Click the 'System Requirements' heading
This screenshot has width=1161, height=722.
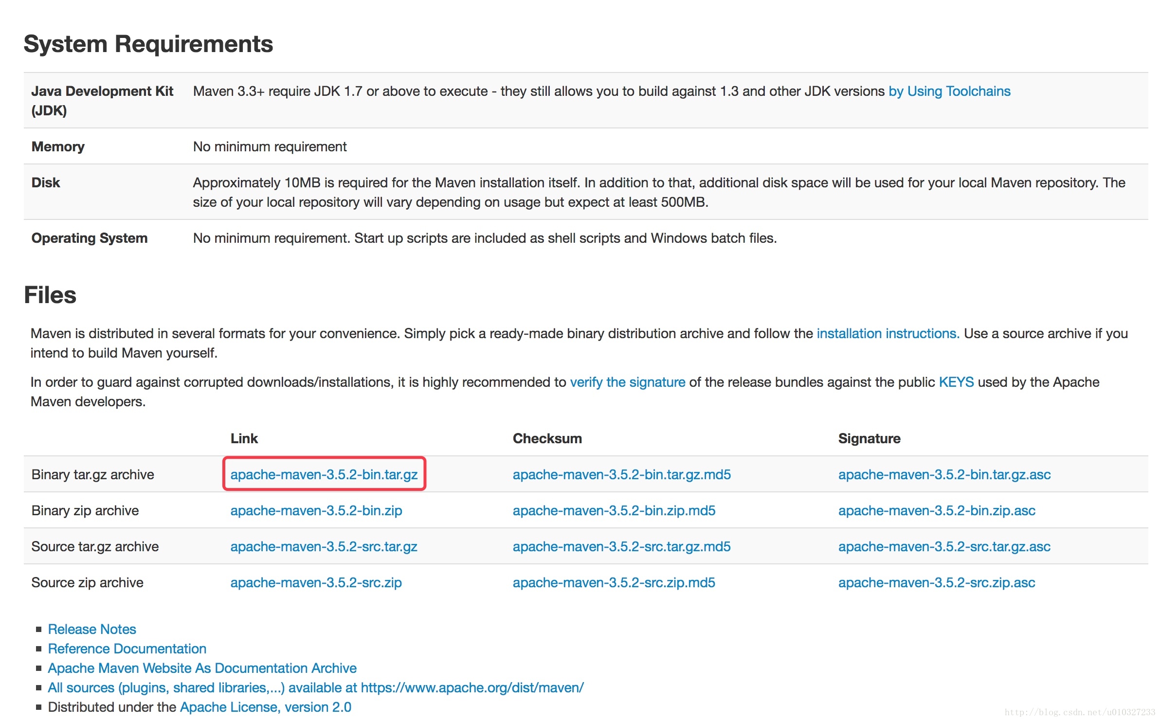[148, 44]
